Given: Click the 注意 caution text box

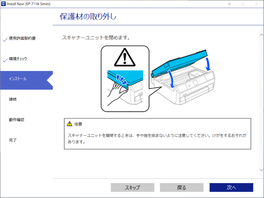Looking at the screenshot, I should click(158, 134).
